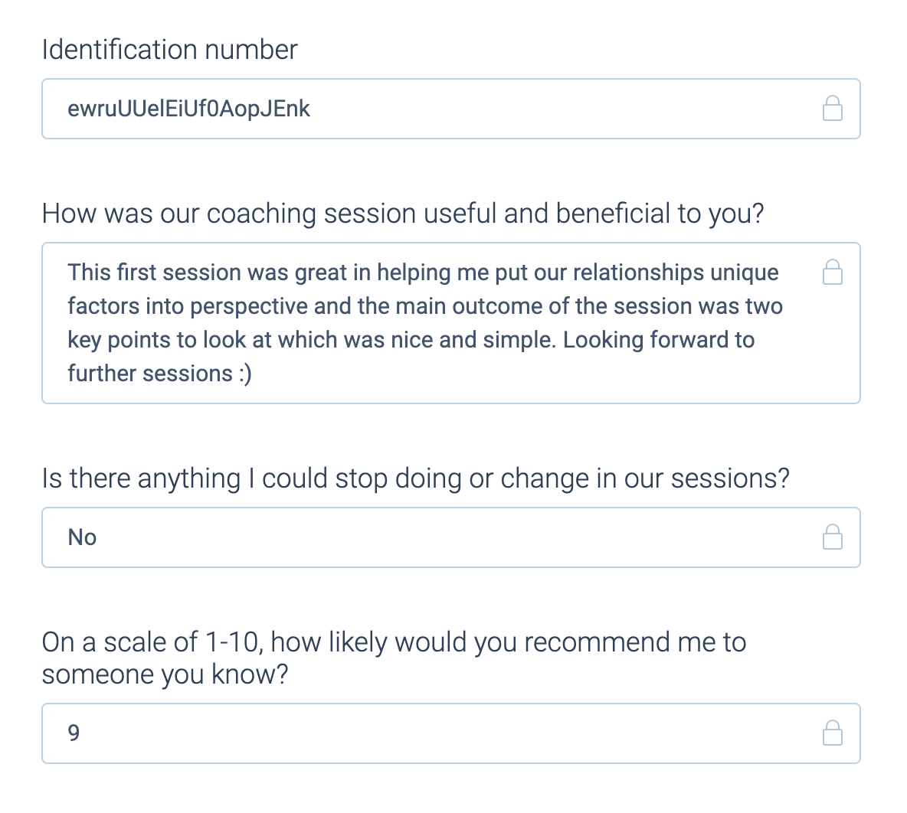Click the lock icon in the 'No' answer field
This screenshot has height=813, width=907.
point(833,537)
